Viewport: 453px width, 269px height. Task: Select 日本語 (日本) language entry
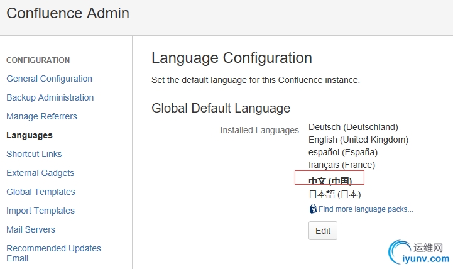(334, 194)
